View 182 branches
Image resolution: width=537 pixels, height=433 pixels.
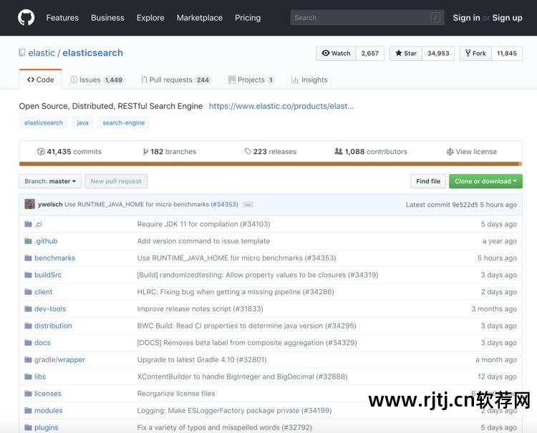(170, 152)
